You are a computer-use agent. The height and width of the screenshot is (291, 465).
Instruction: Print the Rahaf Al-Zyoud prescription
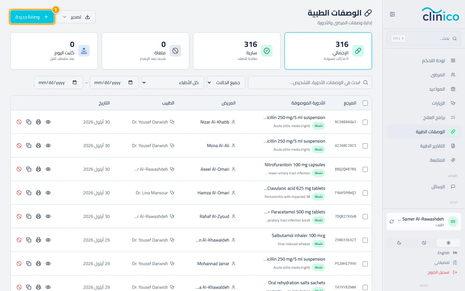[38, 216]
